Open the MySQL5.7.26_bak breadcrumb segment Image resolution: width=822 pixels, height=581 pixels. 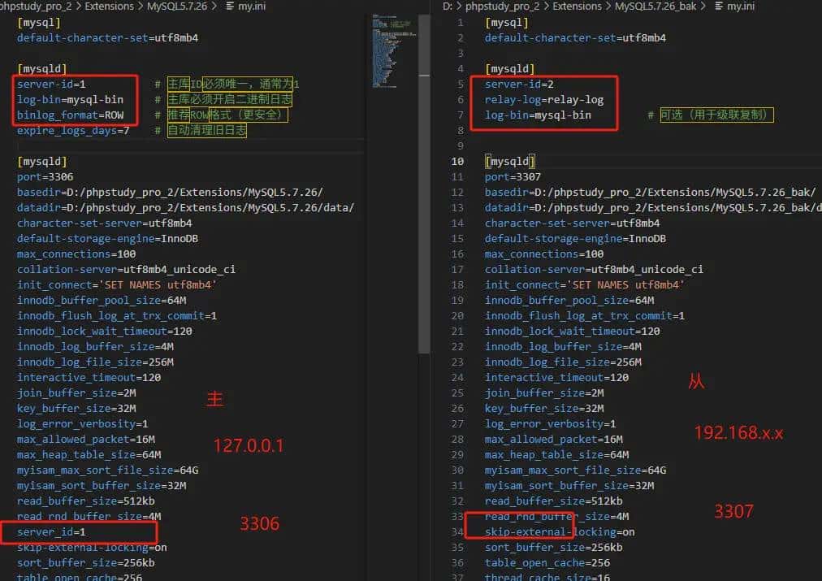(655, 7)
